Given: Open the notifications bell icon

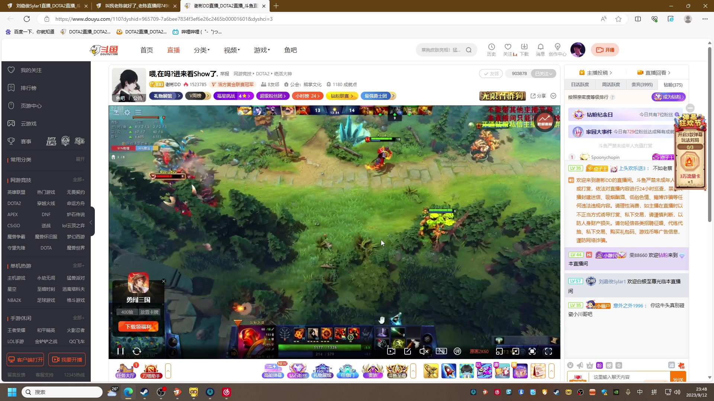Looking at the screenshot, I should click(540, 47).
